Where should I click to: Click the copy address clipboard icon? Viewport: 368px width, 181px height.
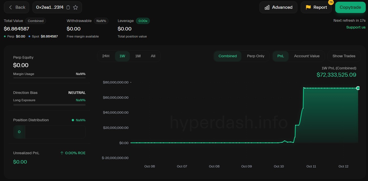pyautogui.click(x=68, y=7)
